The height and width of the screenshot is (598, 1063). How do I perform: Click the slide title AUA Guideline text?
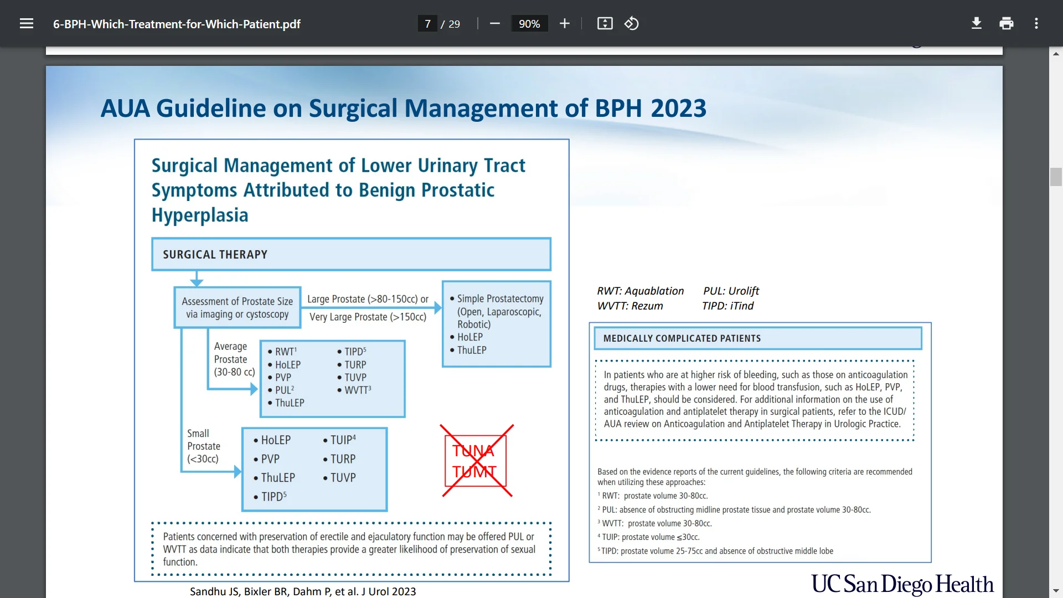[x=404, y=108]
